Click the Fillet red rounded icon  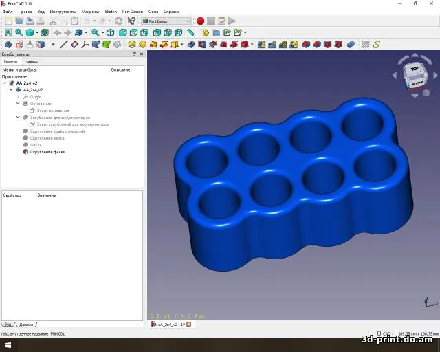[306, 45]
